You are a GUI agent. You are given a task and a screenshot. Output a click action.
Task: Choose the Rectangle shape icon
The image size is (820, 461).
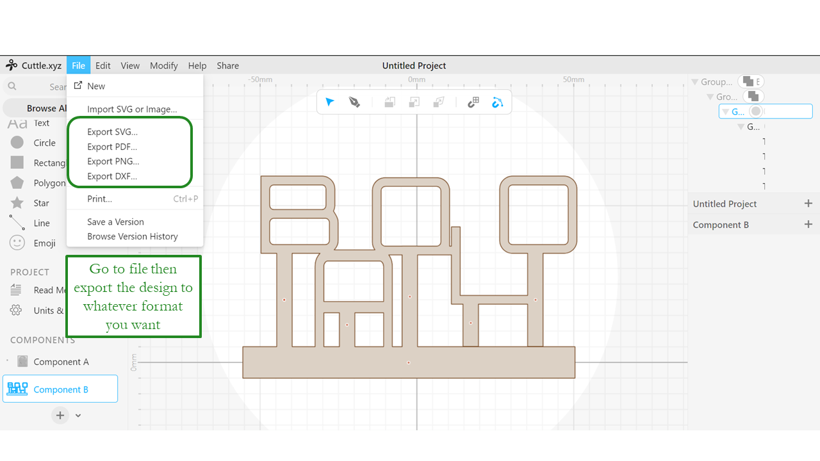[x=17, y=163]
